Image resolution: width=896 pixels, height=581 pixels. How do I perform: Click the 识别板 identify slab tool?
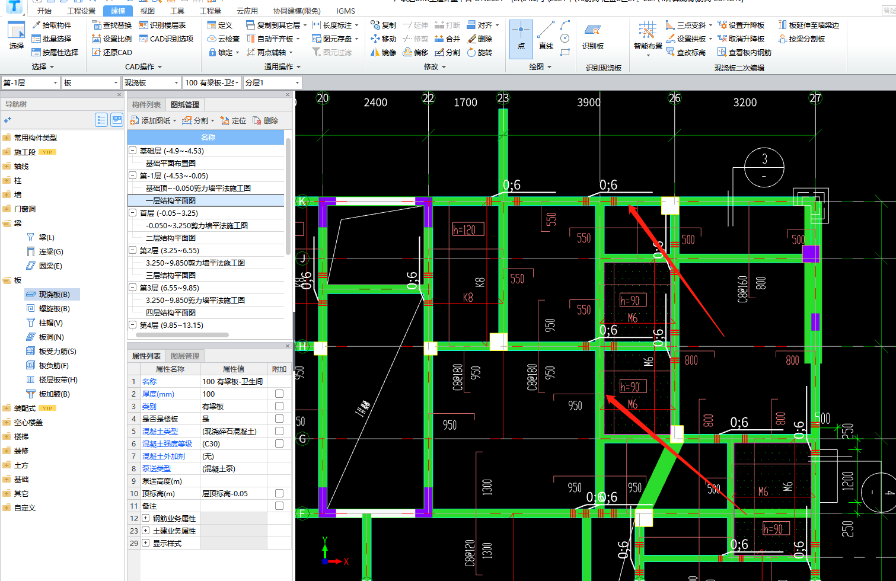(593, 37)
